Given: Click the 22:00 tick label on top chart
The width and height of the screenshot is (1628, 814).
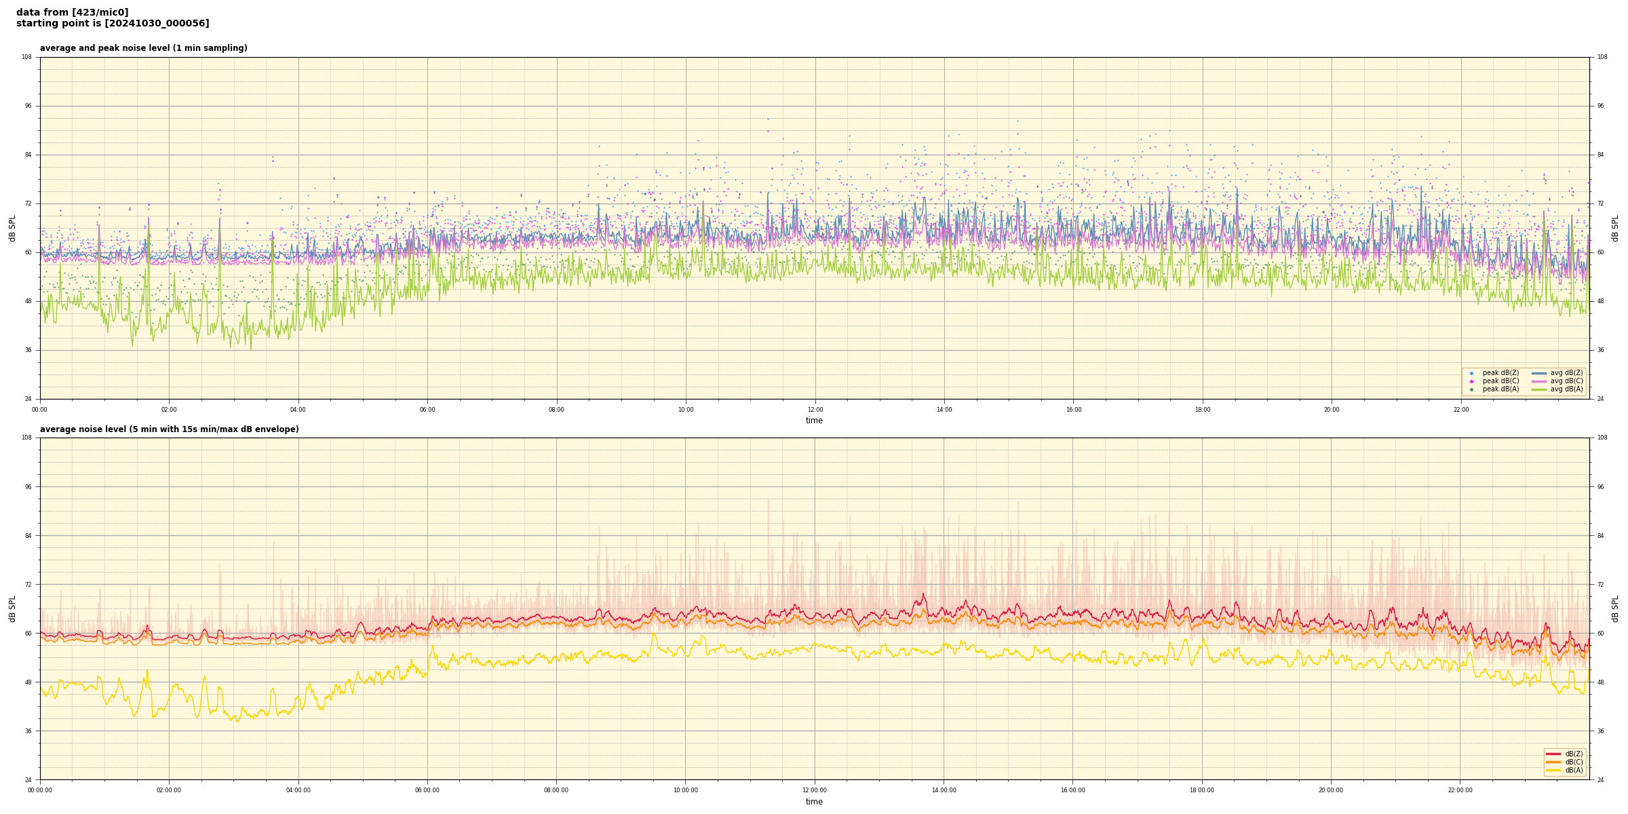Looking at the screenshot, I should (x=1460, y=410).
